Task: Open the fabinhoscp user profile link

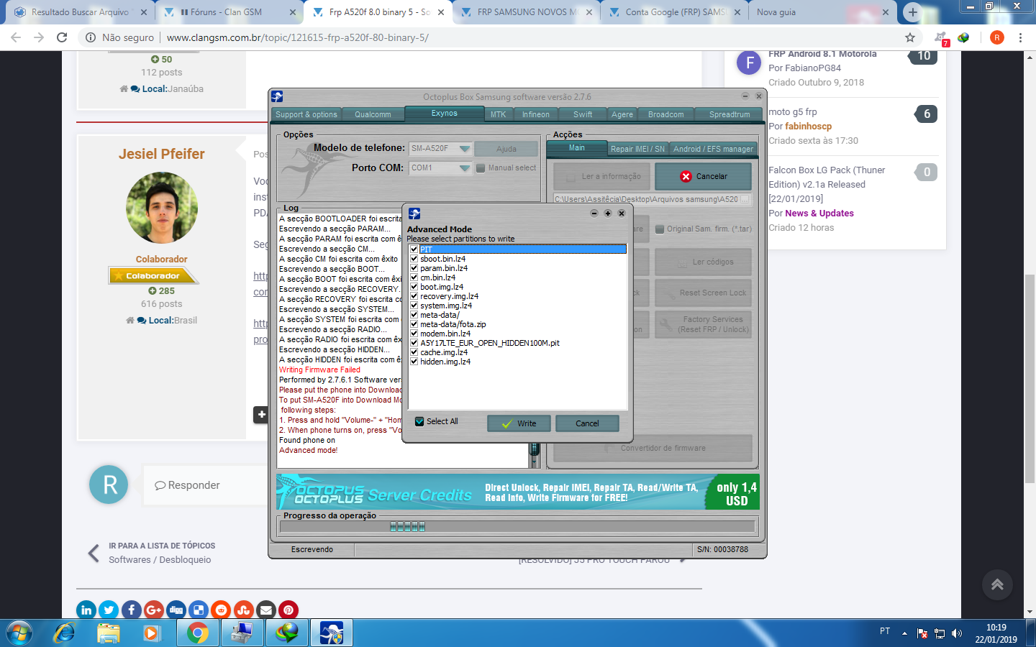Action: click(x=808, y=127)
